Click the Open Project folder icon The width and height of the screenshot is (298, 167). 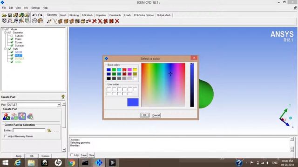click(4, 15)
